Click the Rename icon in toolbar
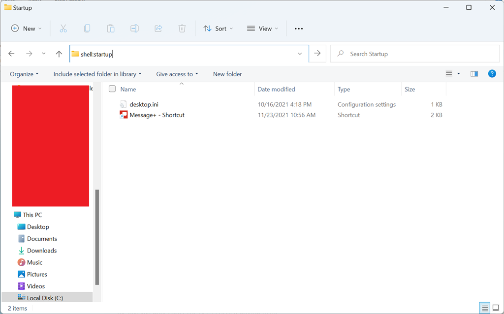This screenshot has width=504, height=314. (134, 29)
